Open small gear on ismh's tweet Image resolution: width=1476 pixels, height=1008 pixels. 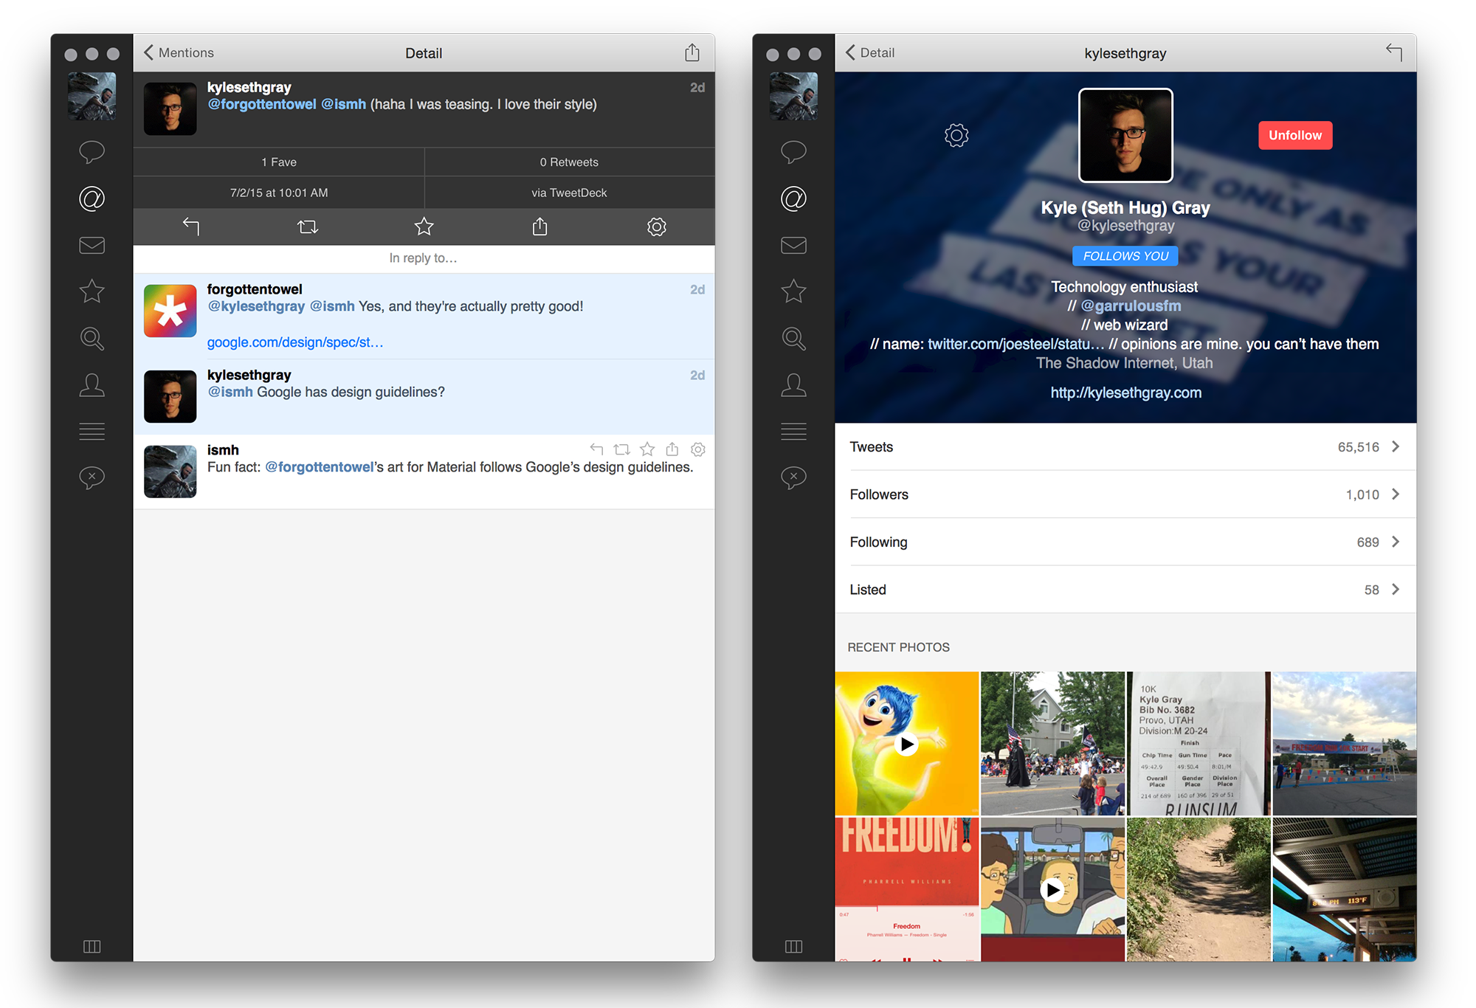tap(697, 449)
